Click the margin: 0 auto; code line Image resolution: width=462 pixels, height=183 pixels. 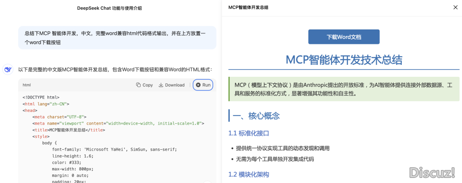tap(70, 175)
